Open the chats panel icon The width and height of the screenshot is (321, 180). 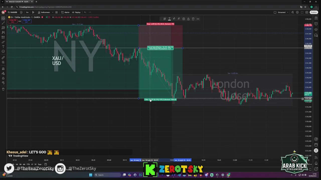(316, 35)
